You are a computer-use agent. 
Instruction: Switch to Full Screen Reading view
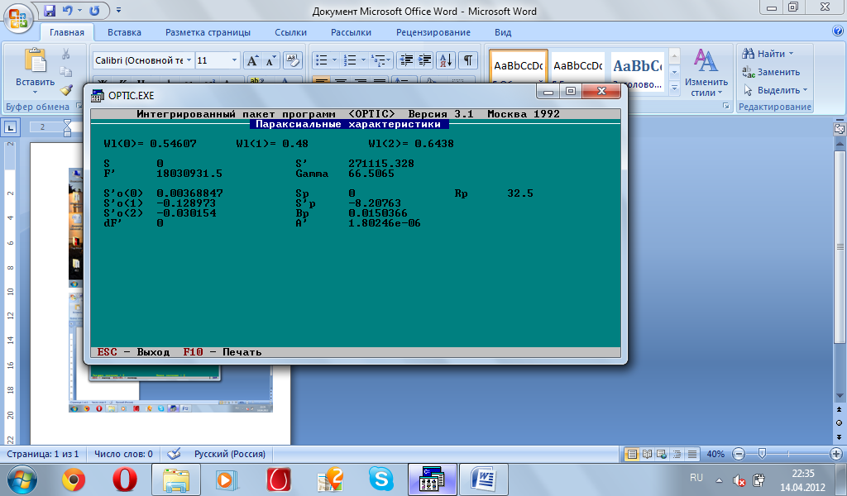(x=647, y=455)
